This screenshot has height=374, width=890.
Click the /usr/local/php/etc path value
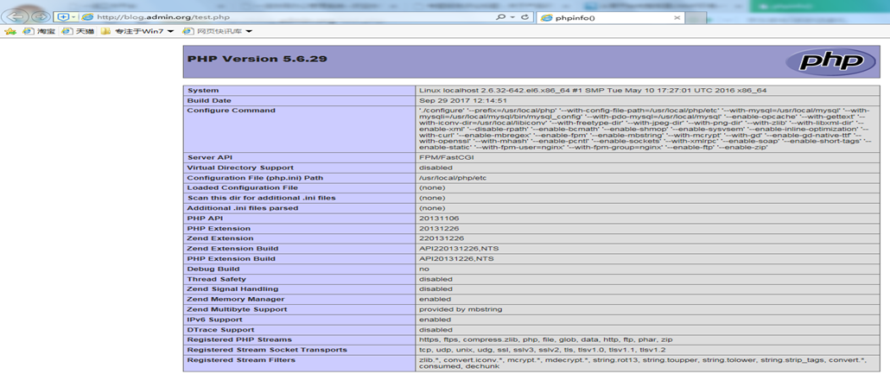click(x=453, y=178)
